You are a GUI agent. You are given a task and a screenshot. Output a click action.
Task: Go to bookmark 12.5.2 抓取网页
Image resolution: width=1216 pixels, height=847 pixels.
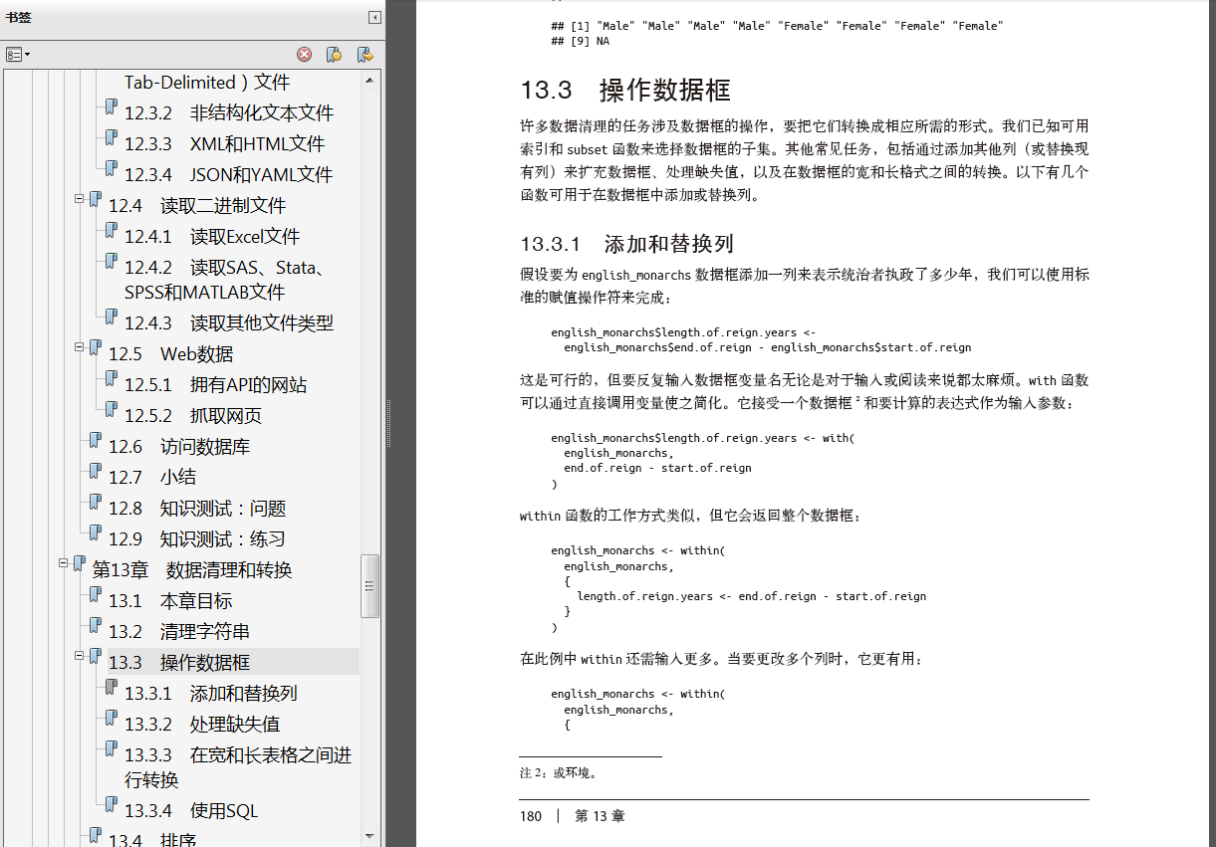coord(193,416)
